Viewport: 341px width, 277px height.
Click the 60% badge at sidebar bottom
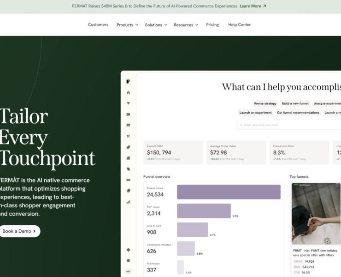pyautogui.click(x=128, y=271)
